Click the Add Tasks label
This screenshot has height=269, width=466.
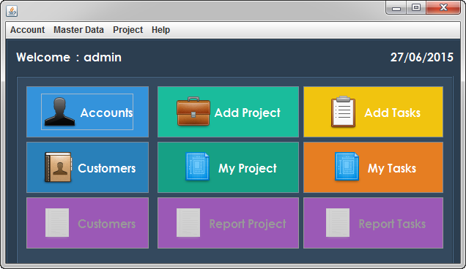click(392, 113)
